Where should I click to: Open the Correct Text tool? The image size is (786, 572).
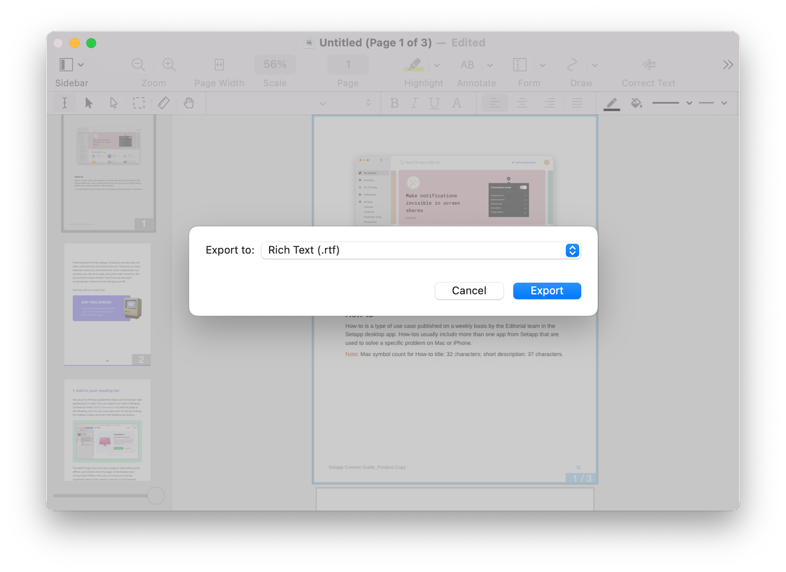pyautogui.click(x=648, y=64)
